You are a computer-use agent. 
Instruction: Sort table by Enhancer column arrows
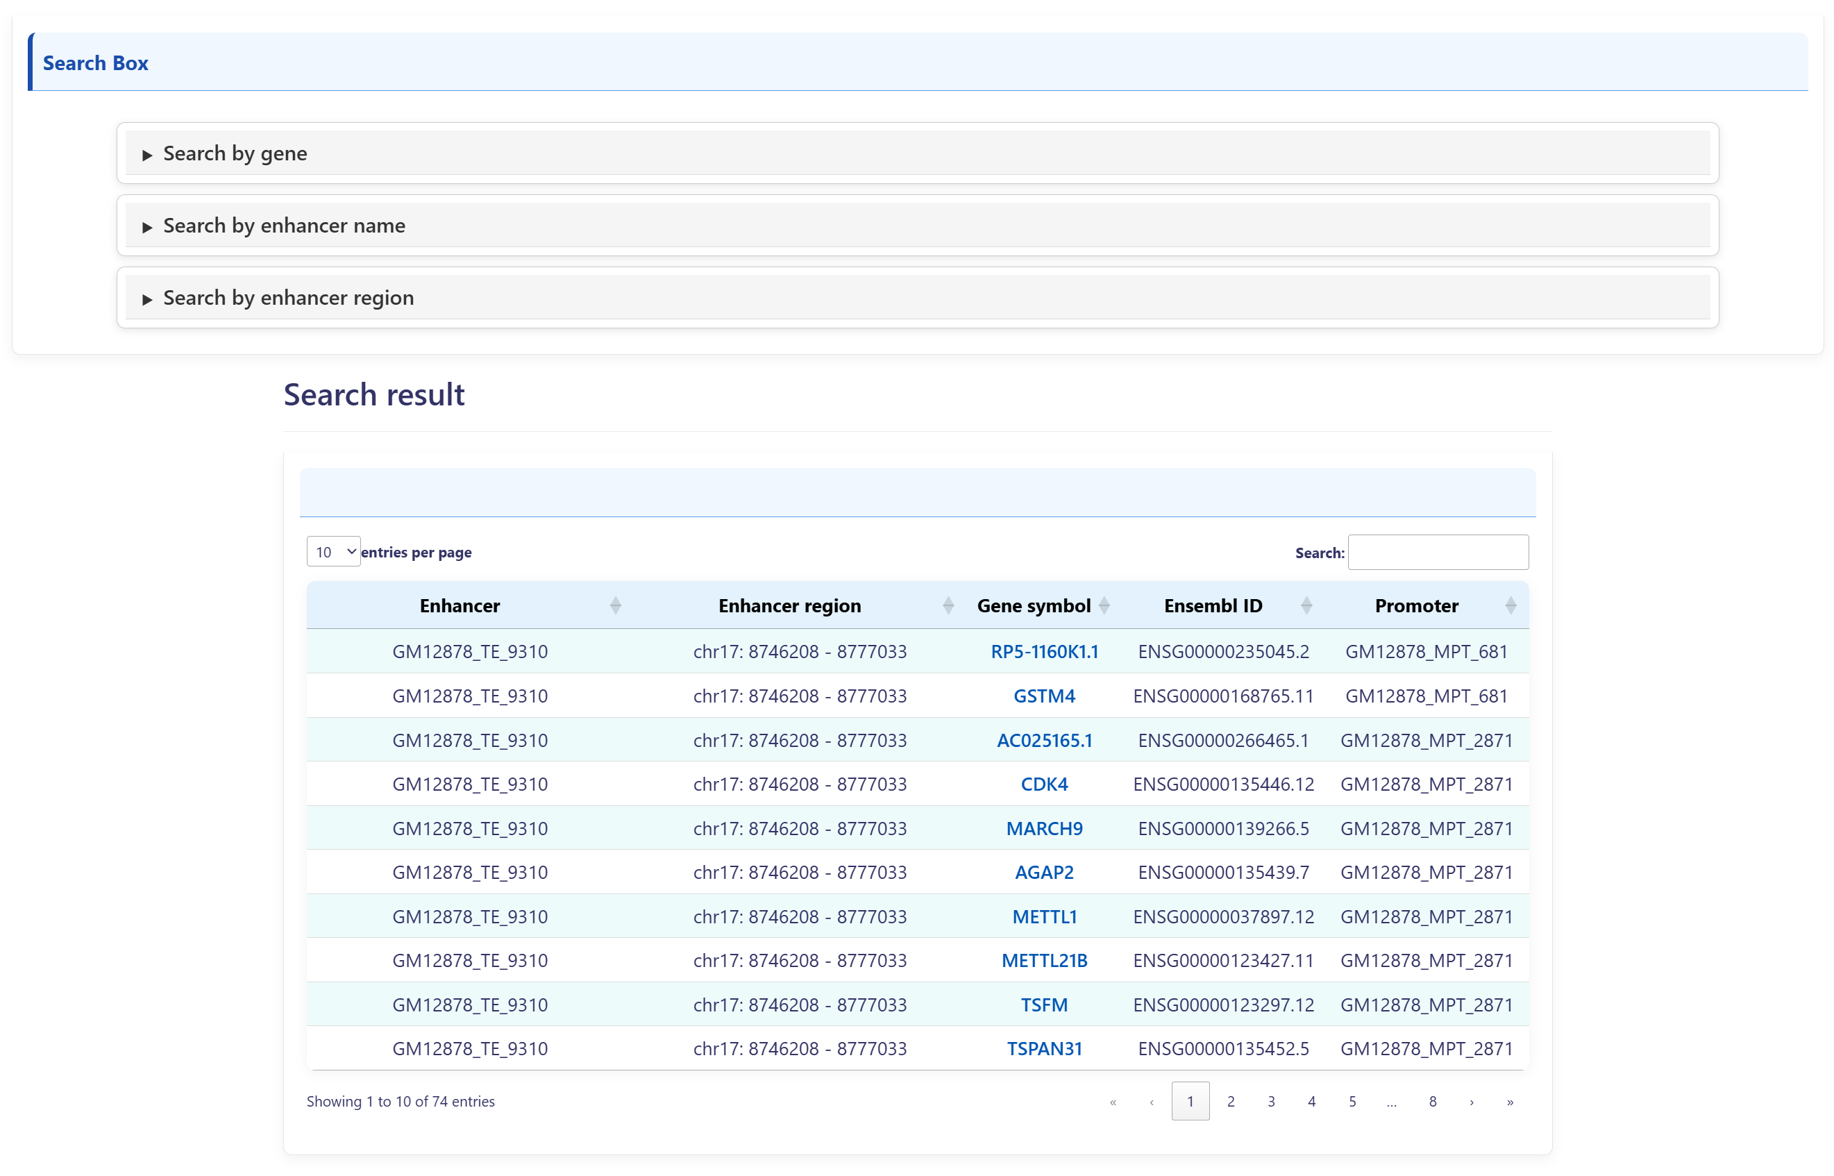coord(614,605)
